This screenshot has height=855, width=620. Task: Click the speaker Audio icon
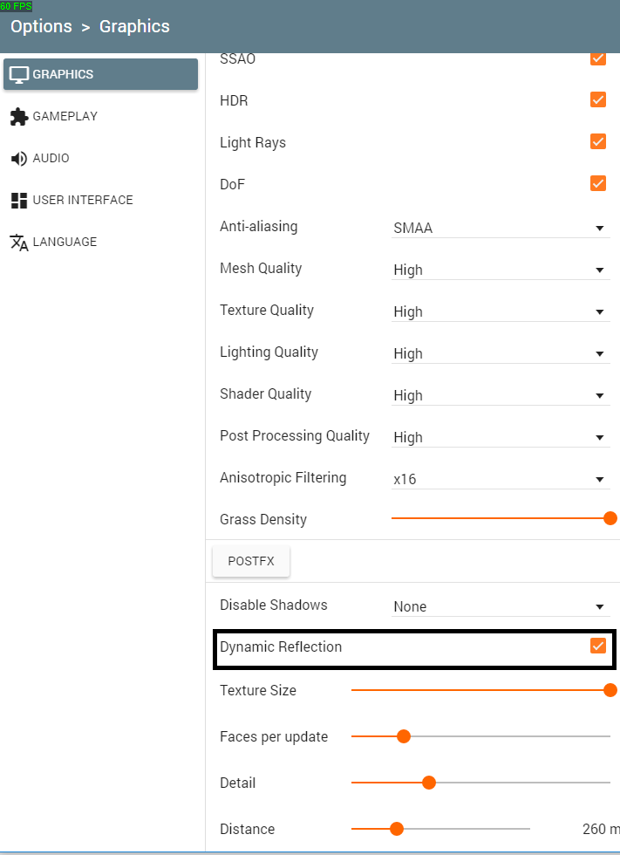coord(19,159)
